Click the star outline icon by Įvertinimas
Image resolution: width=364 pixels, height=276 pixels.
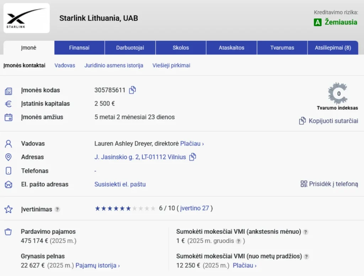9,209
